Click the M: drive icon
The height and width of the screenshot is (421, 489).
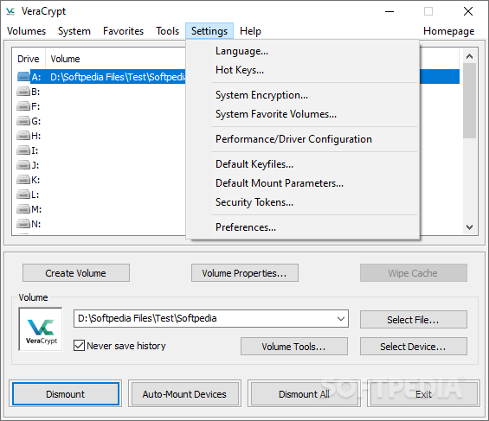23,209
